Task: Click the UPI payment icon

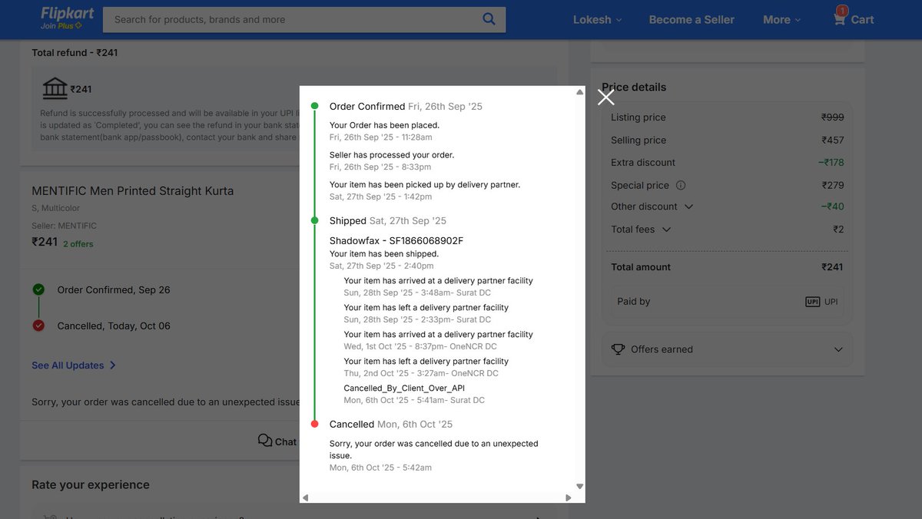Action: [x=812, y=302]
